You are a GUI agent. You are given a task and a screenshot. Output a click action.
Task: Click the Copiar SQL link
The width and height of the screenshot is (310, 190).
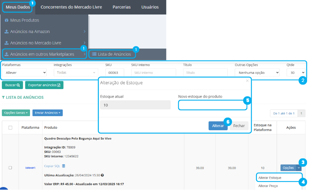point(52,166)
